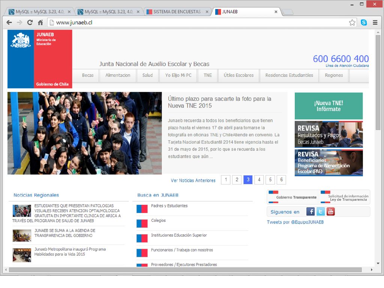The width and height of the screenshot is (384, 288).
Task: Open REVISA Resultados y Pagos Becas banner
Action: (328, 134)
